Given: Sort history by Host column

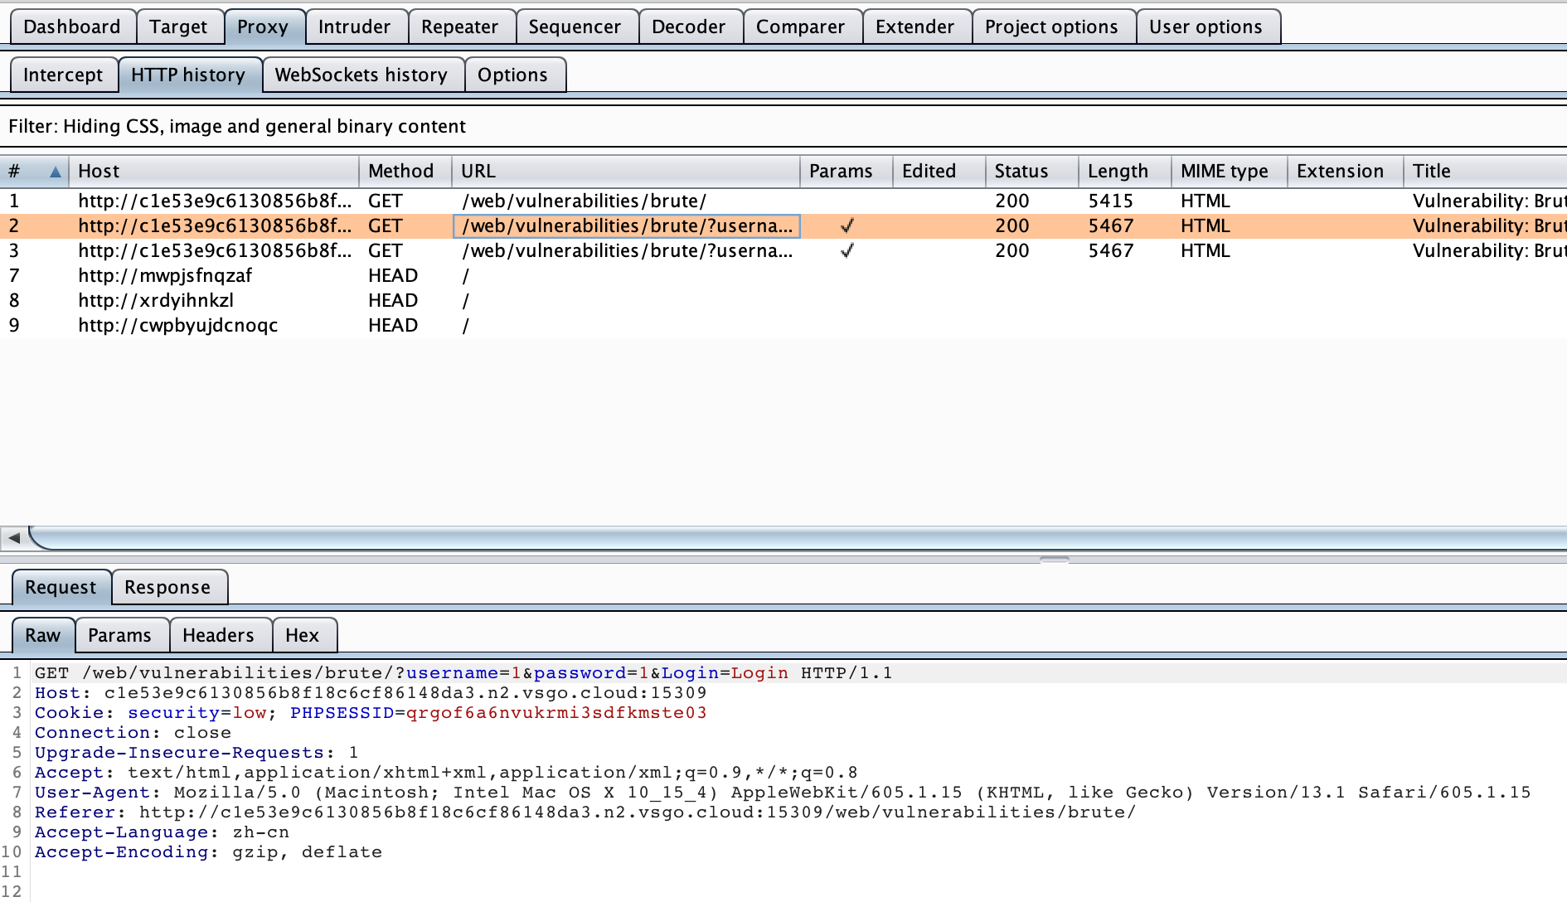Looking at the screenshot, I should click(x=214, y=171).
